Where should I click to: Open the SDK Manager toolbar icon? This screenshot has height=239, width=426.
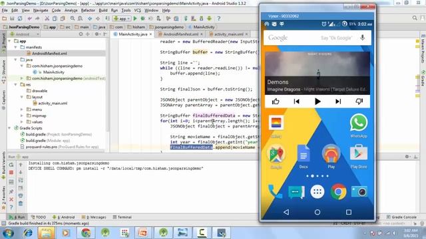(x=201, y=19)
